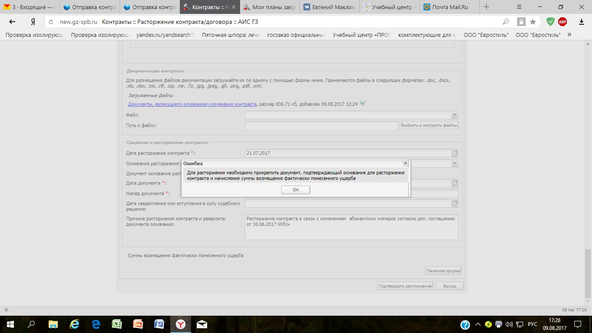
Task: Open calendar for Дата расторжения контракта
Action: click(455, 153)
